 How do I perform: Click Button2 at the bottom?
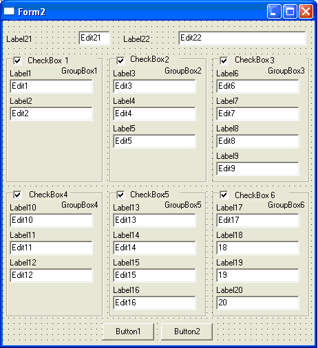187,331
